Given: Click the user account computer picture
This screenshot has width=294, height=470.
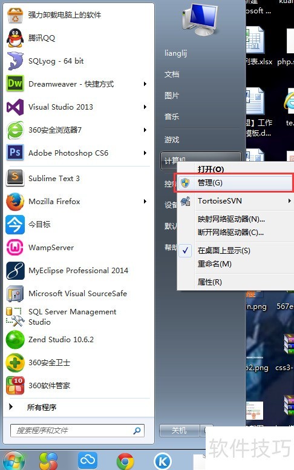Looking at the screenshot, I should point(200,19).
